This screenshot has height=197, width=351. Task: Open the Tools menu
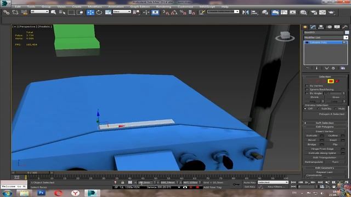pyautogui.click(x=31, y=7)
